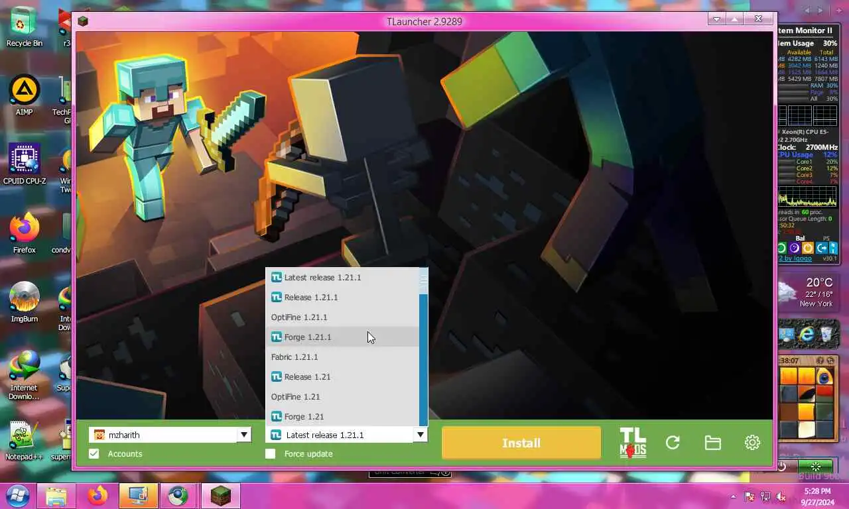Click the TLauncher title bar block icon
This screenshot has height=509, width=849.
pos(83,21)
